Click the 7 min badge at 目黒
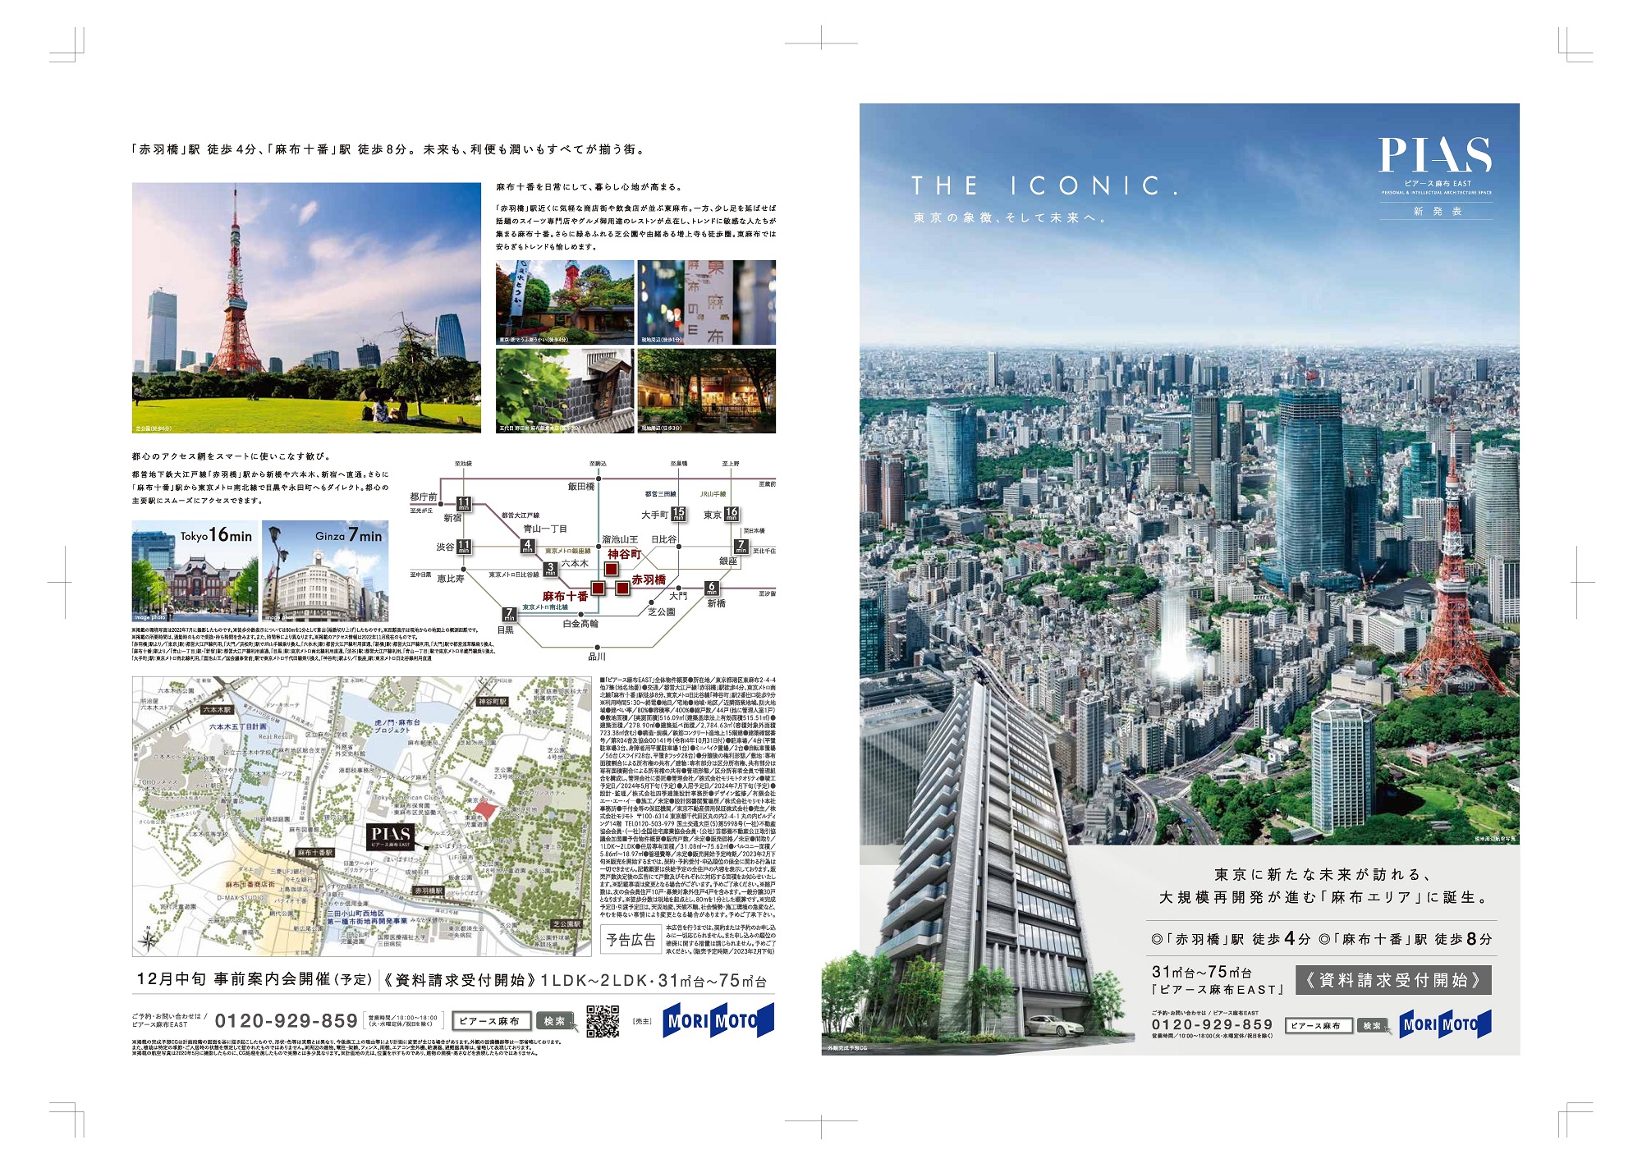 (x=509, y=614)
